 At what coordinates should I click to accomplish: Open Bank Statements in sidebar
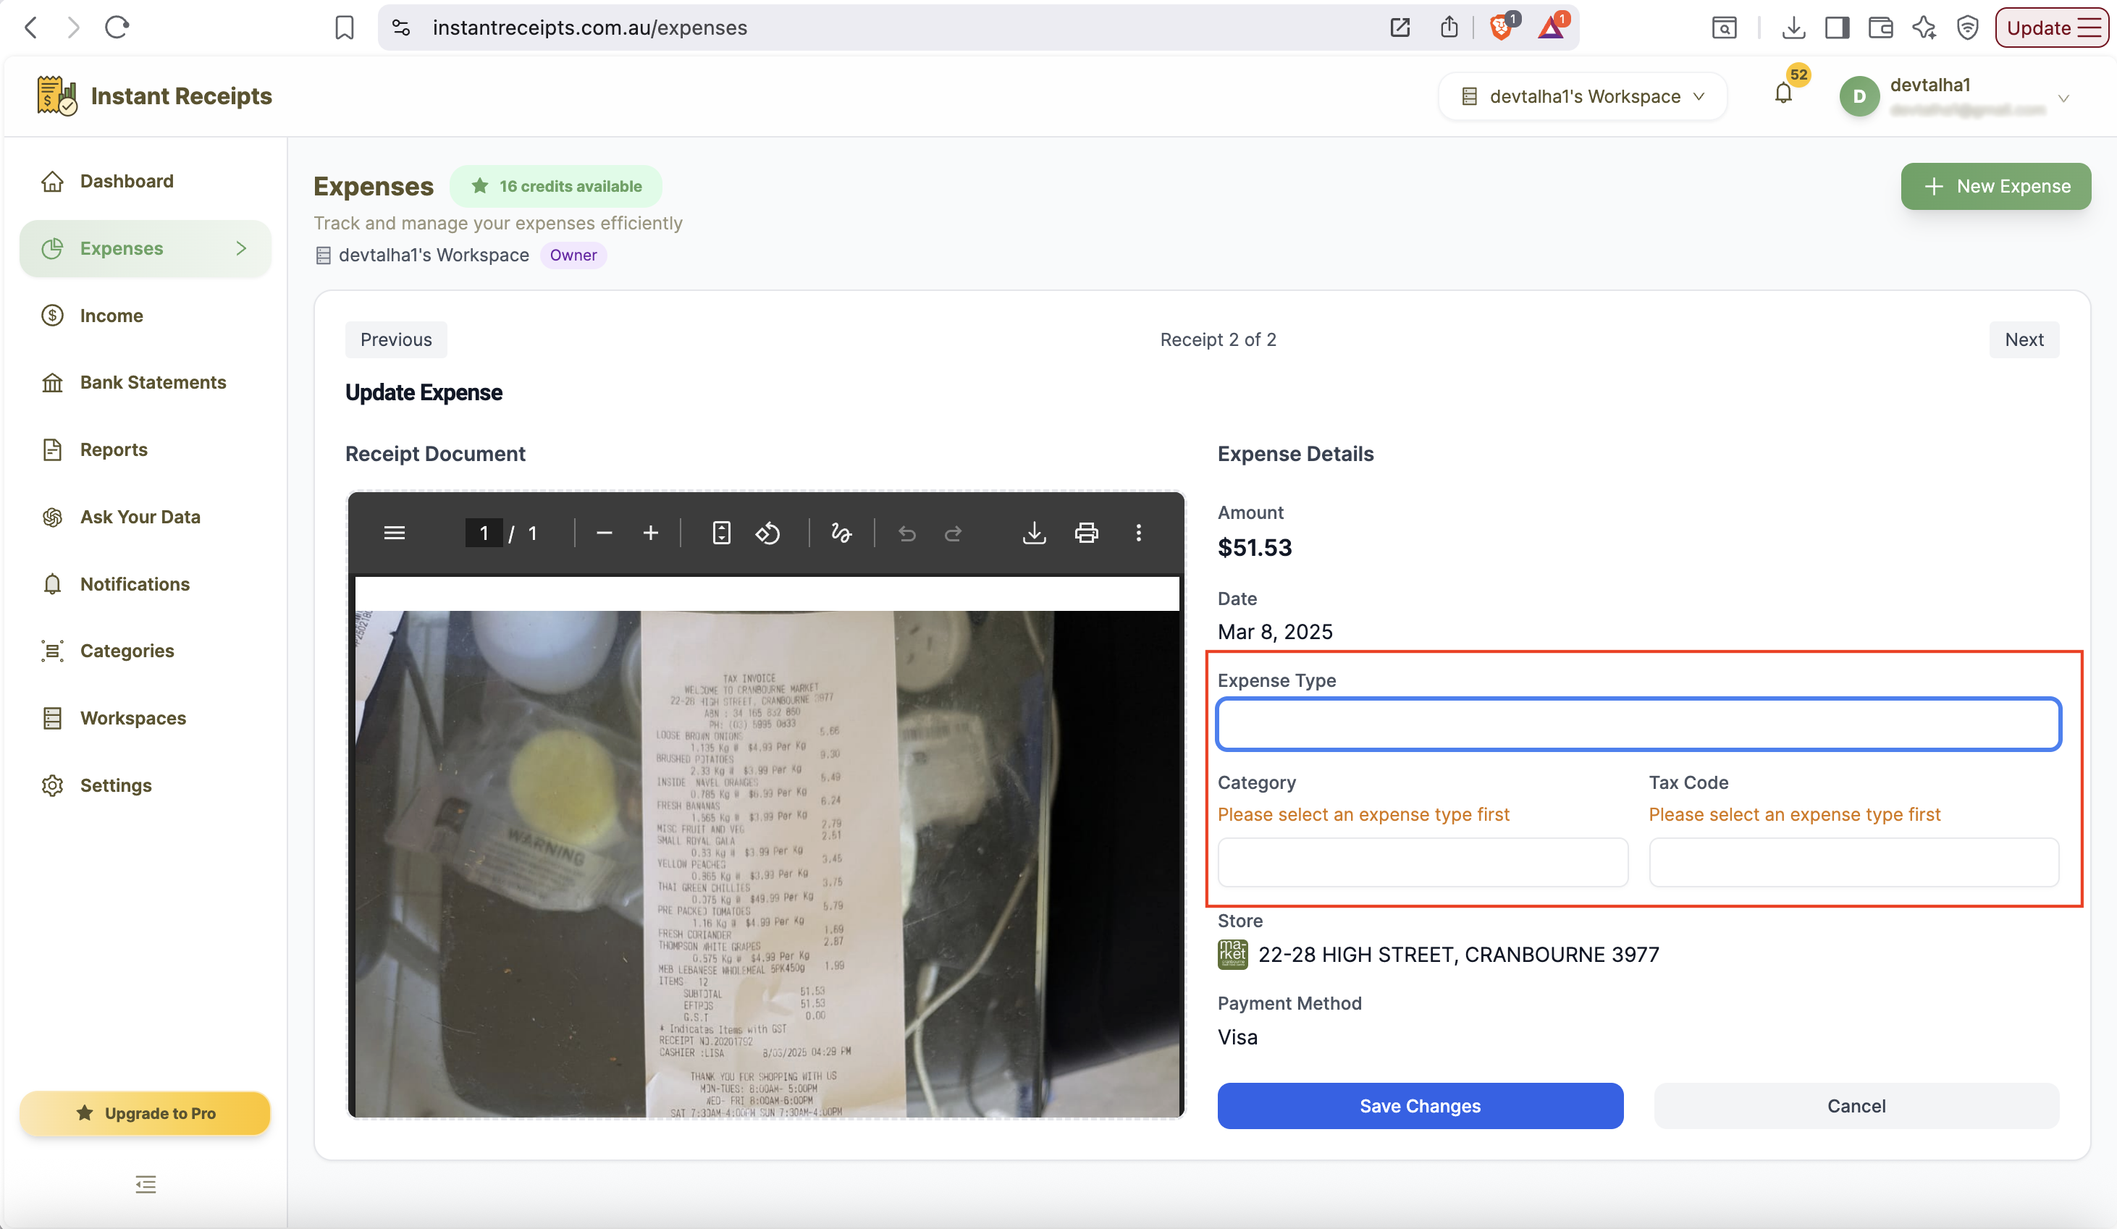(x=153, y=383)
